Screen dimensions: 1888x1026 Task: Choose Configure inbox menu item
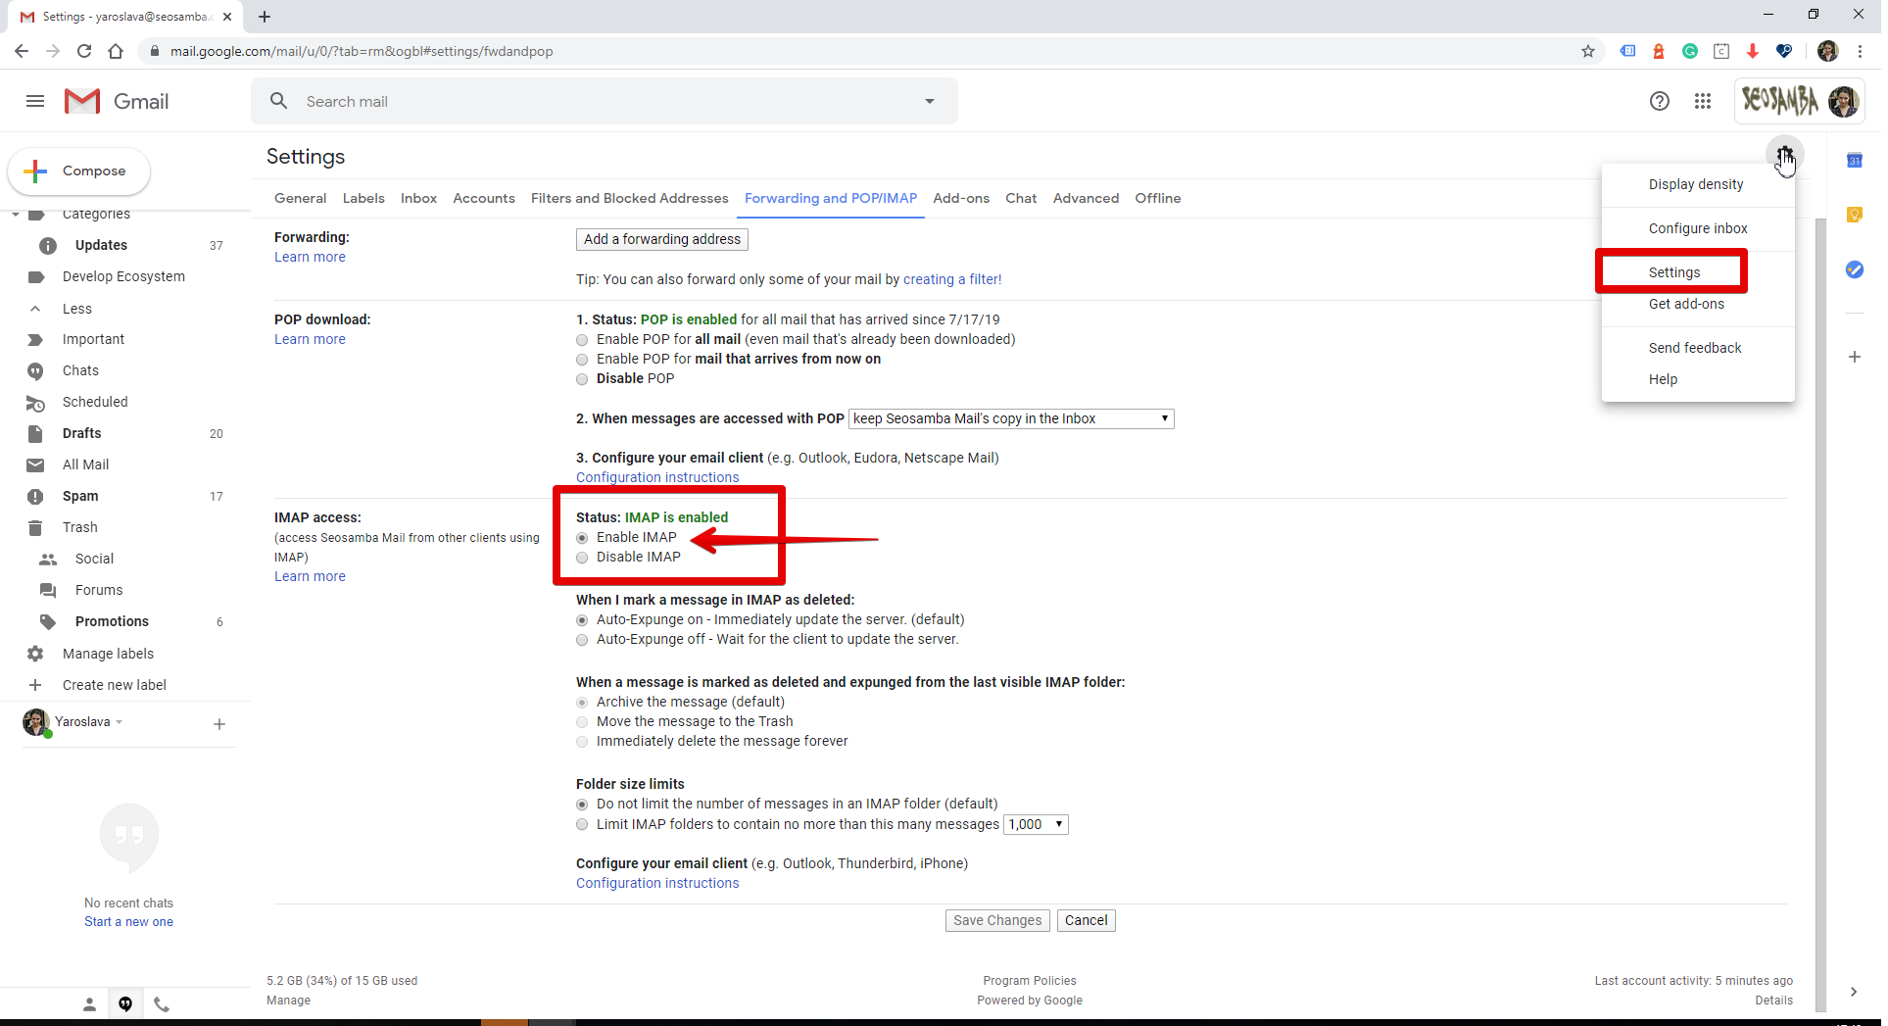(1697, 228)
